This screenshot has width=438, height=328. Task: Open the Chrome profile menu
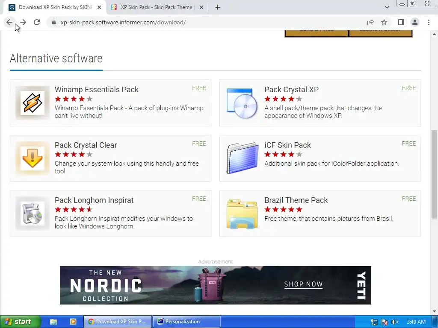point(415,22)
